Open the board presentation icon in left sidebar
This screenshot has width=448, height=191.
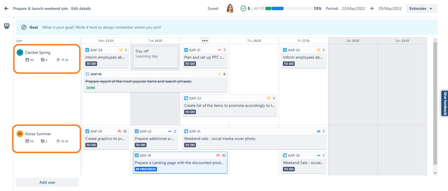7,26
